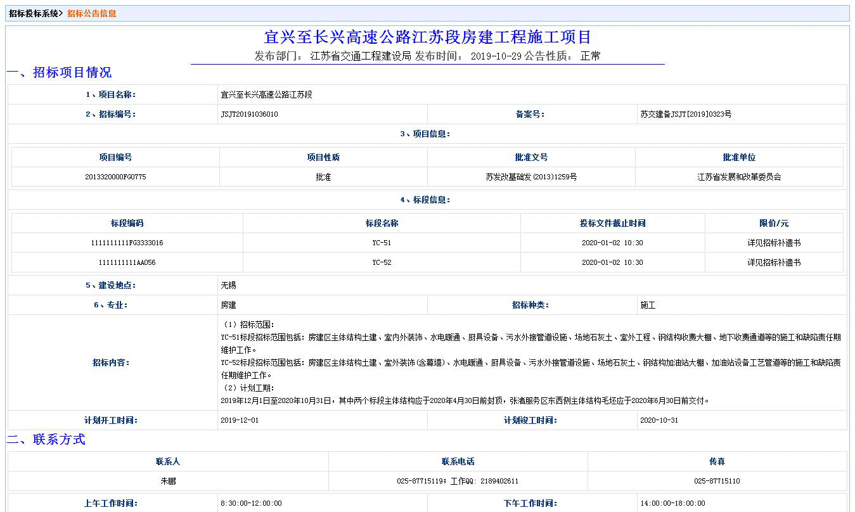Screen dimensions: 855x512
Task: Click the （1）招标范围 line
Action: 247,324
